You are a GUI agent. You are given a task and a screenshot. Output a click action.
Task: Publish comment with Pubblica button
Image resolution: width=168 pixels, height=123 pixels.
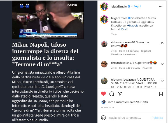[x=157, y=118]
